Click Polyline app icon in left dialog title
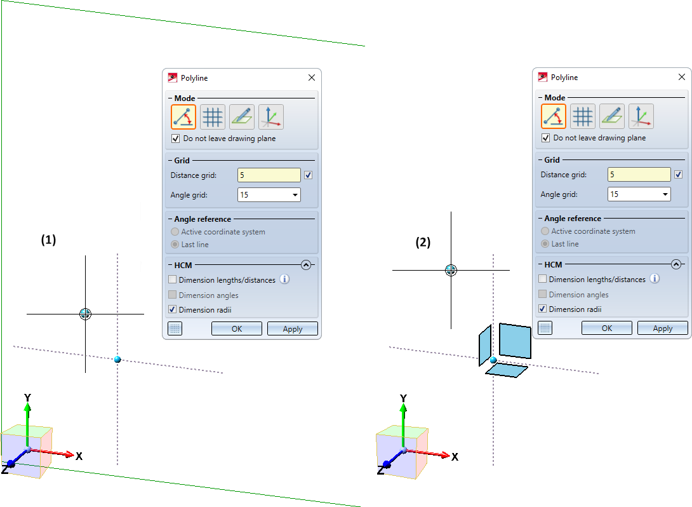This screenshot has height=507, width=692. click(x=173, y=78)
